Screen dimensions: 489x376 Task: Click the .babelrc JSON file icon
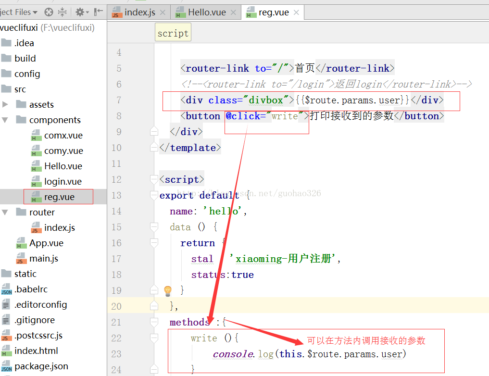click(x=7, y=289)
